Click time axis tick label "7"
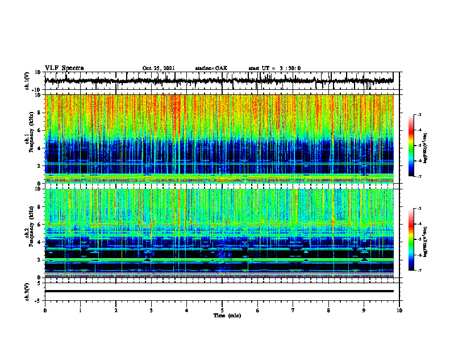The image size is (450, 348). point(293,310)
